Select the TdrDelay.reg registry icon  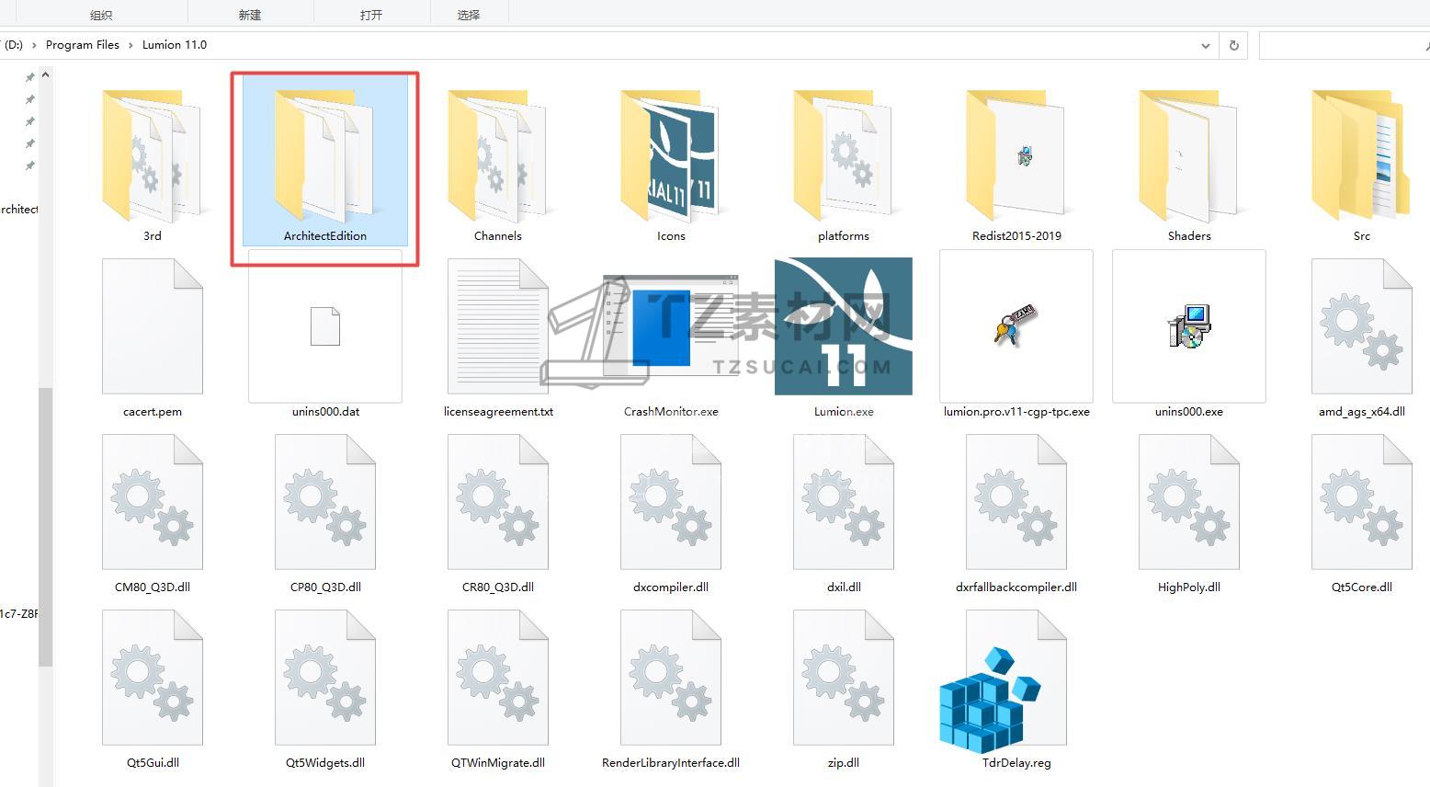tap(1004, 681)
